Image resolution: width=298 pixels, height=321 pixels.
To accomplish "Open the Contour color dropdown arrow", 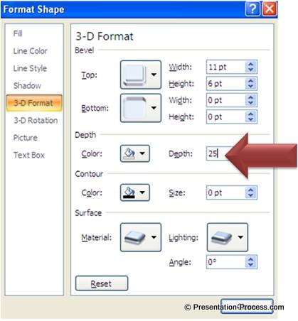I will click(x=142, y=192).
